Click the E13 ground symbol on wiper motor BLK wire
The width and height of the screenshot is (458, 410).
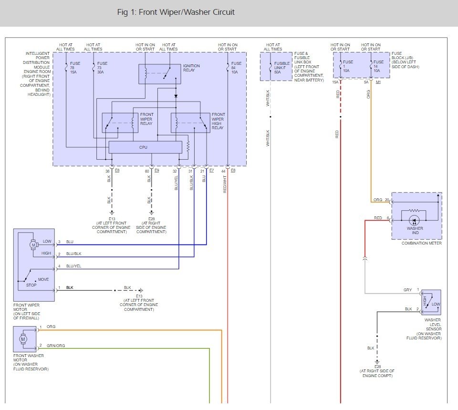(x=141, y=290)
